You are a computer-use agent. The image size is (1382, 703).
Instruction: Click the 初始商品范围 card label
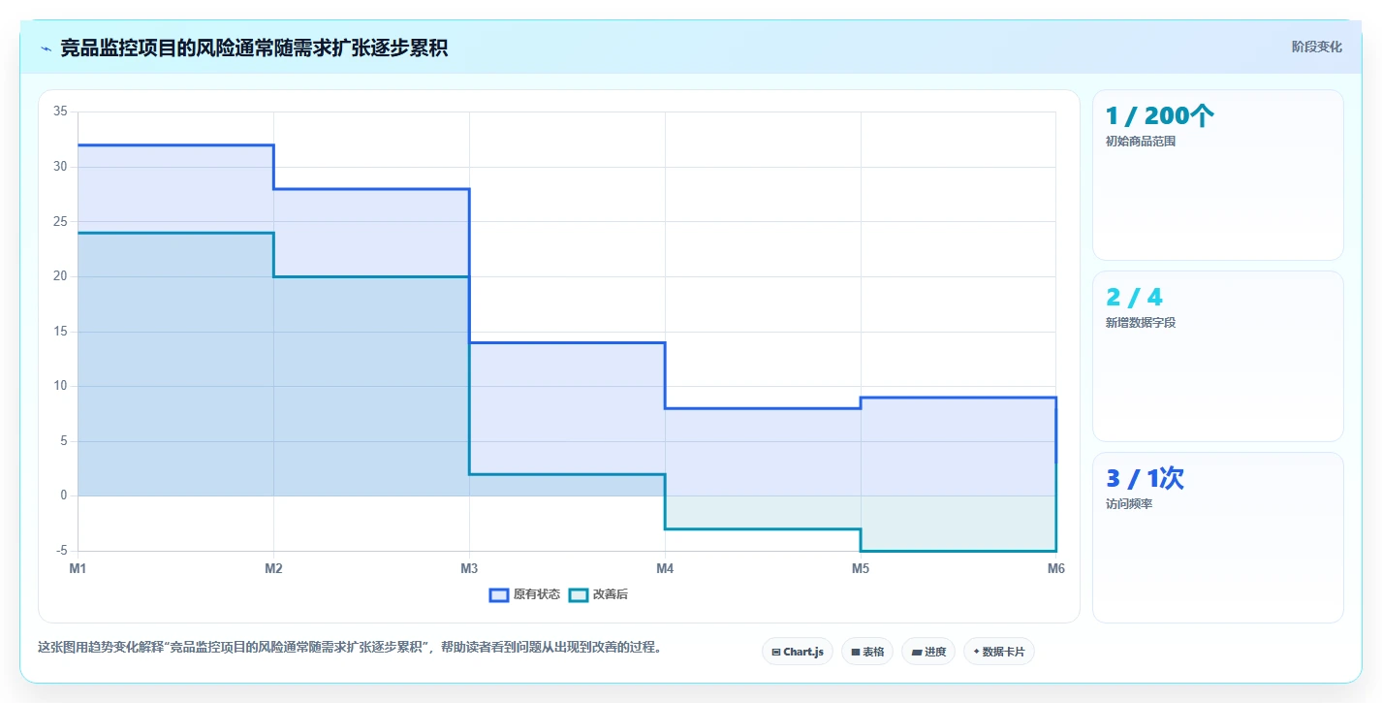[x=1141, y=142]
